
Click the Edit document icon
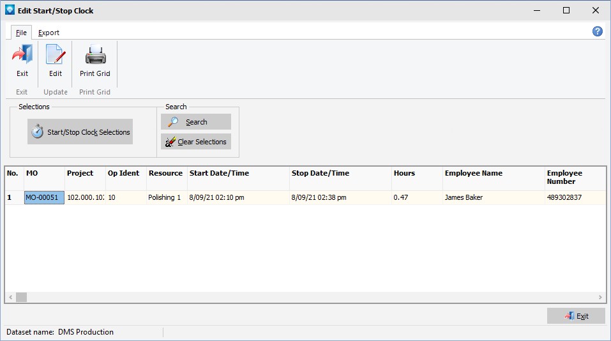[x=56, y=54]
